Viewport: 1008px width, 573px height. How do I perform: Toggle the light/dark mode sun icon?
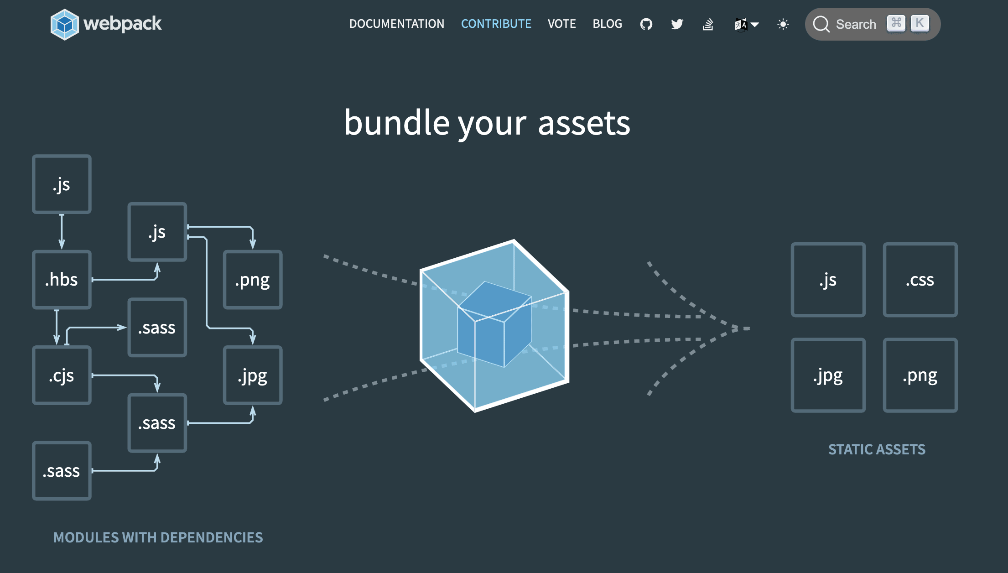783,24
